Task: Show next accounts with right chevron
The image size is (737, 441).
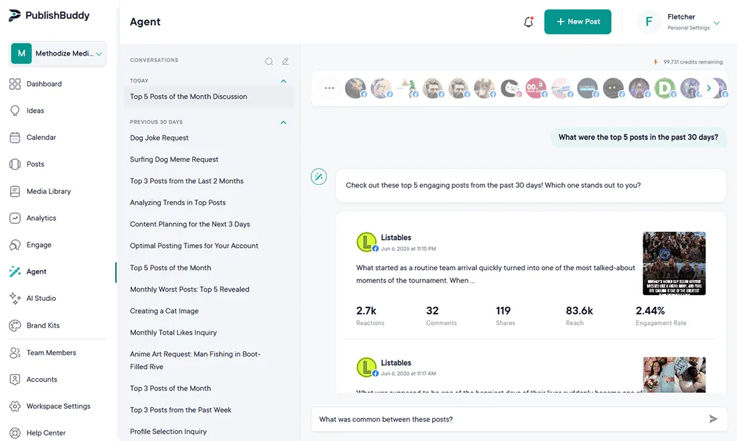Action: coord(709,88)
